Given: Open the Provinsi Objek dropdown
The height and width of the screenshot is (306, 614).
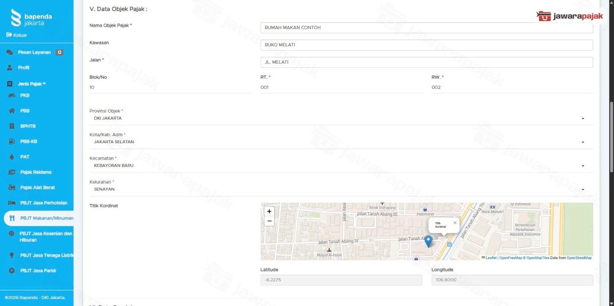Looking at the screenshot, I should 341,118.
